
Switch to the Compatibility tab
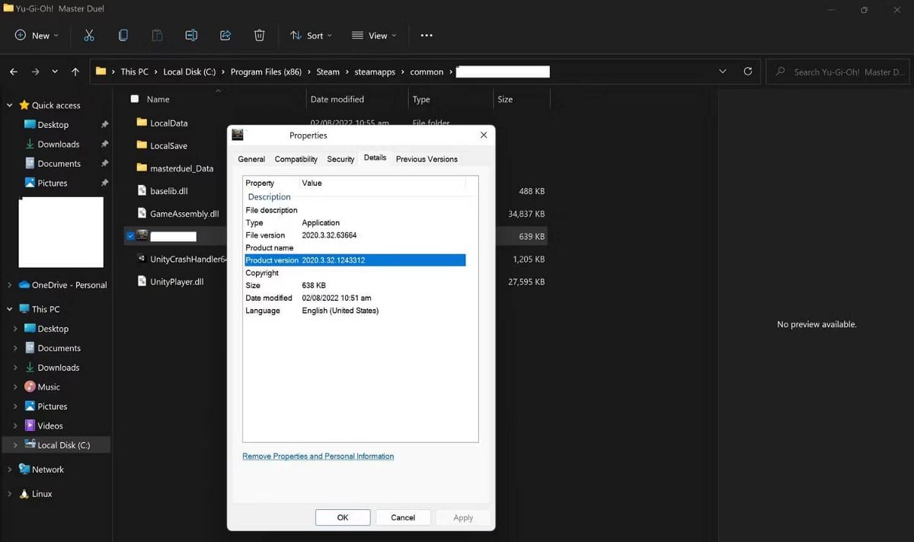click(x=296, y=159)
